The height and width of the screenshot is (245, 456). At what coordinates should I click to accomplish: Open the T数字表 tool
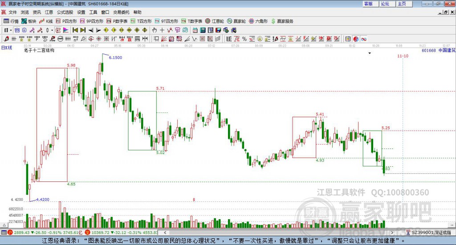point(191,21)
